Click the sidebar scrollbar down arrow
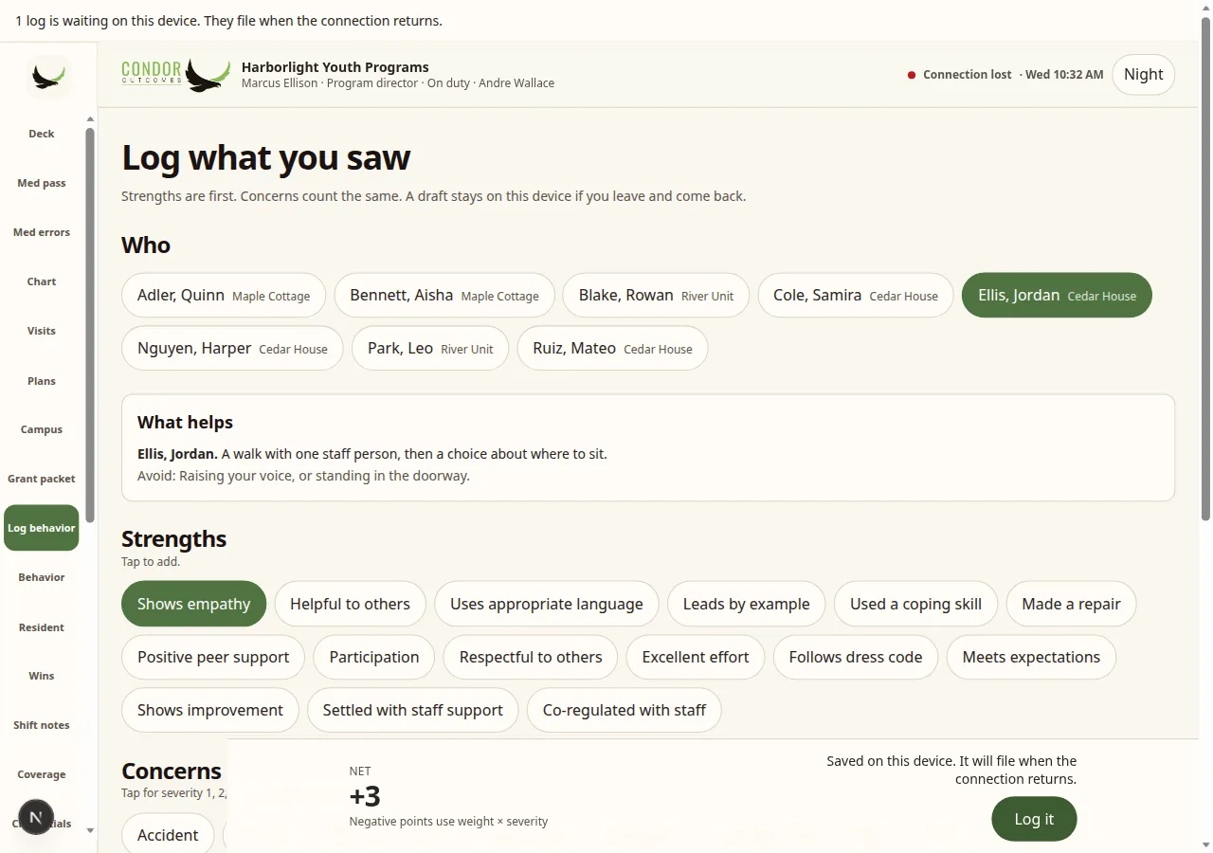The width and height of the screenshot is (1213, 853). (90, 830)
